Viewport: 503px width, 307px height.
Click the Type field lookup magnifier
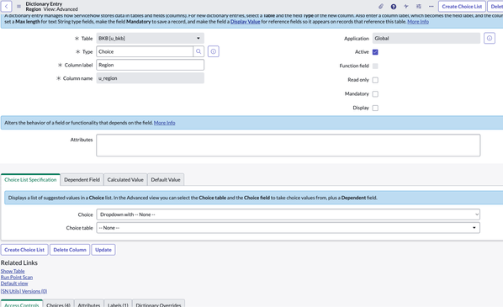199,51
